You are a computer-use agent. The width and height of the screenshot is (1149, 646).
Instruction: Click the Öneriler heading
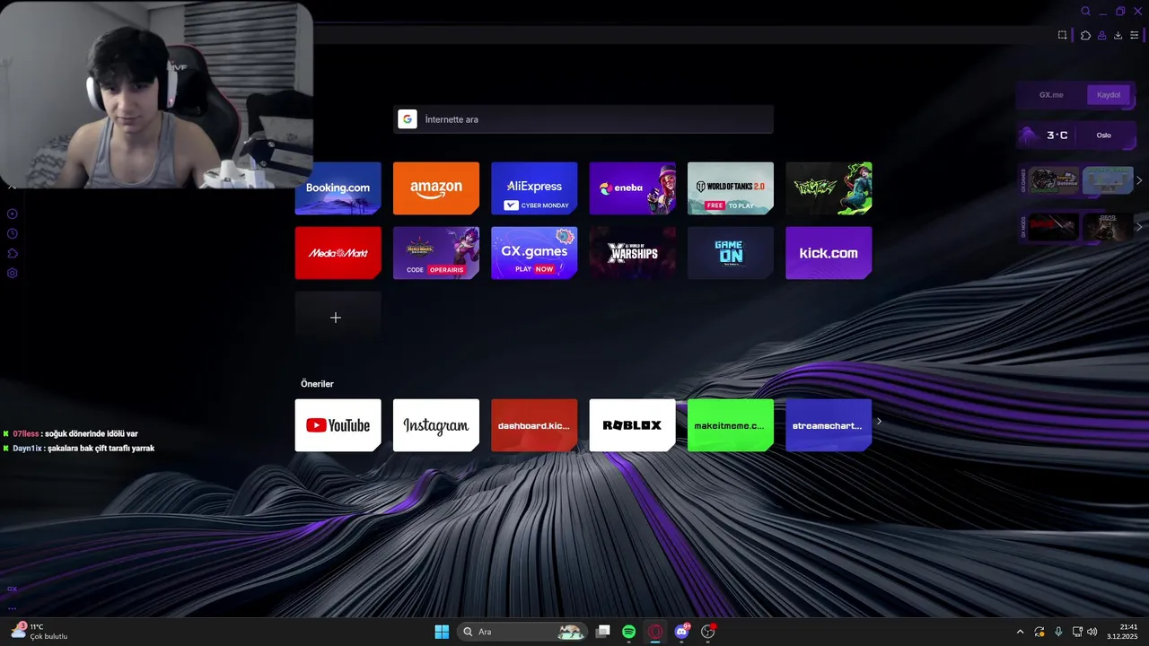point(317,384)
